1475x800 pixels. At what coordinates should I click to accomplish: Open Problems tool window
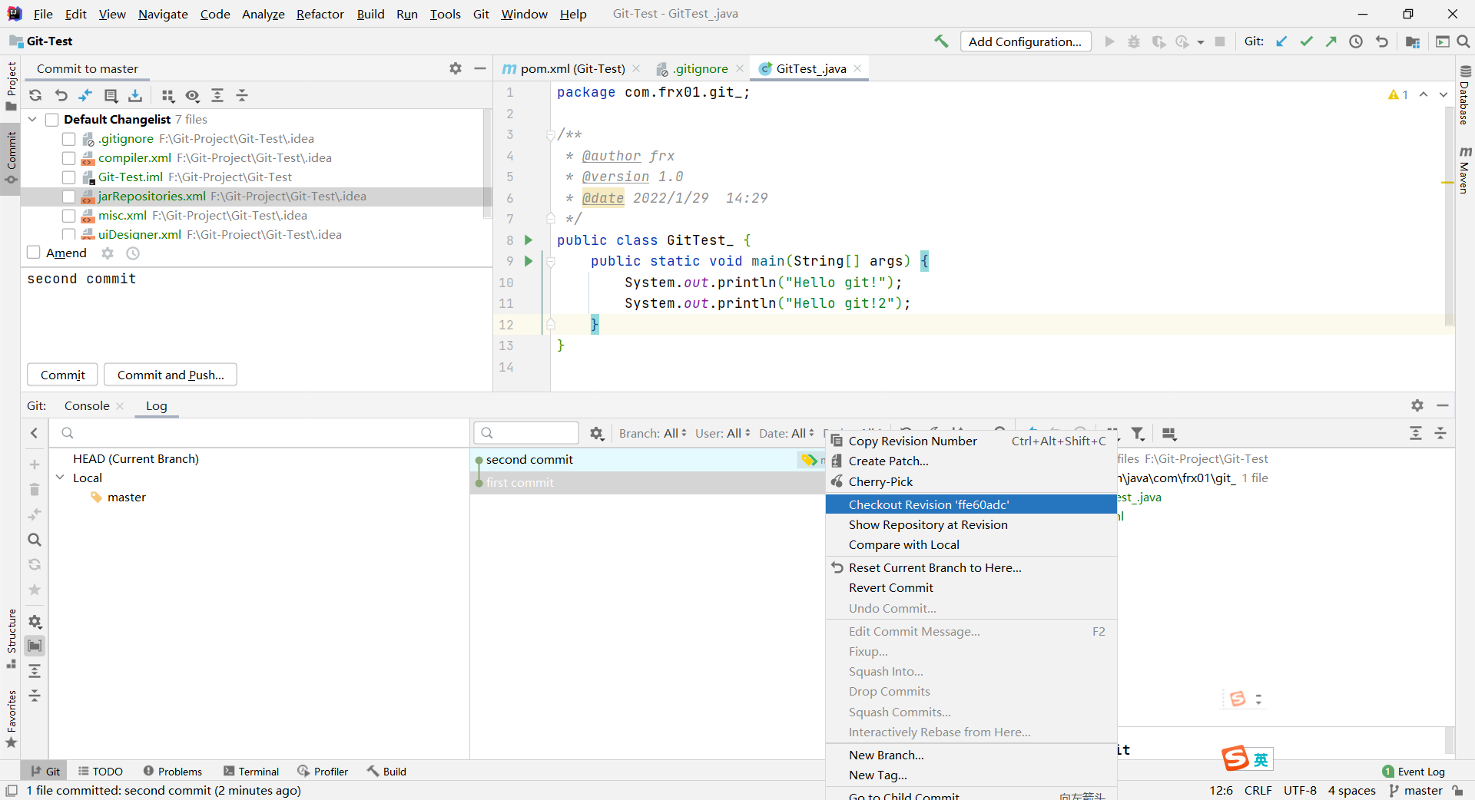click(173, 772)
